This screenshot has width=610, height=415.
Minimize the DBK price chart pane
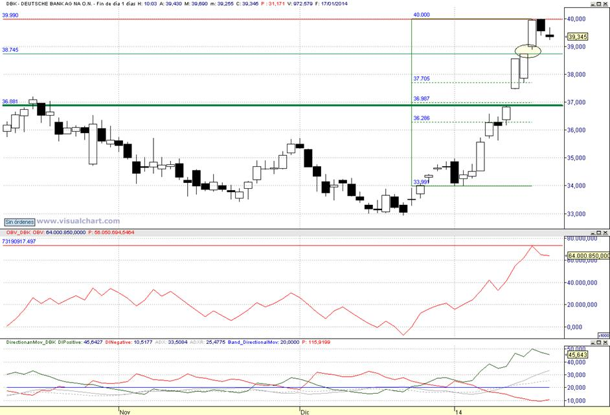coord(593,3)
